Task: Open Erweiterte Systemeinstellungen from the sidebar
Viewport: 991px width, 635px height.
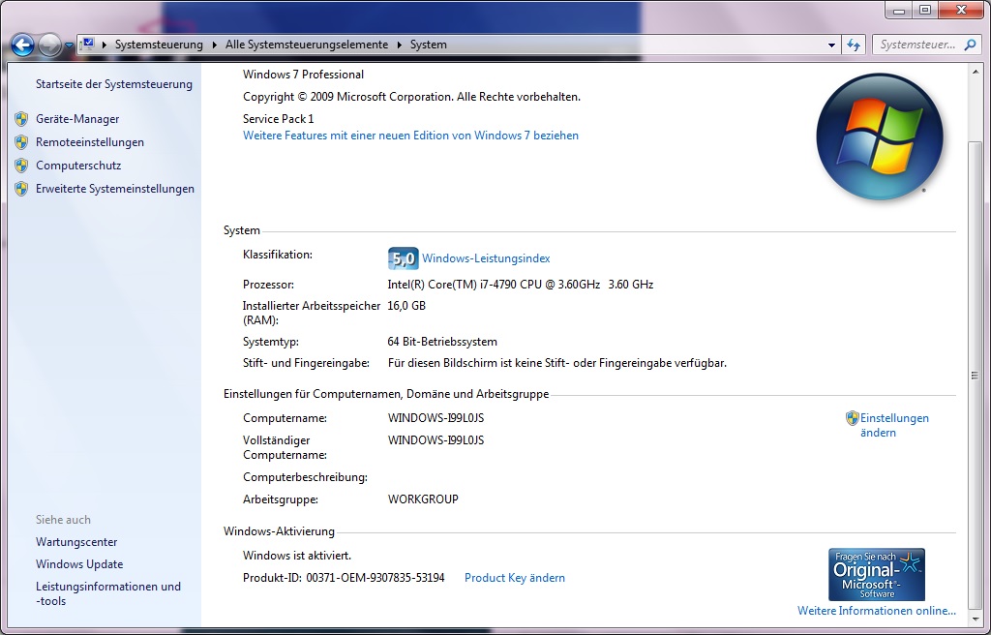Action: coord(114,189)
